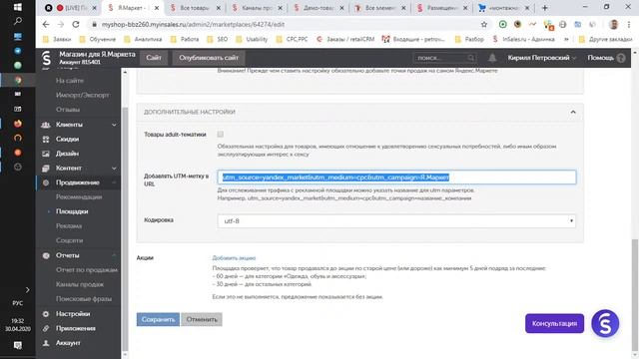Expand Клиенты menu chevron

pyautogui.click(x=114, y=125)
